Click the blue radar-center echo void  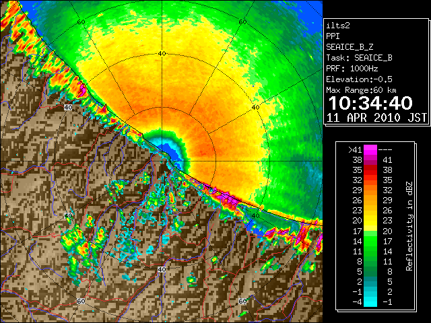[x=171, y=153]
